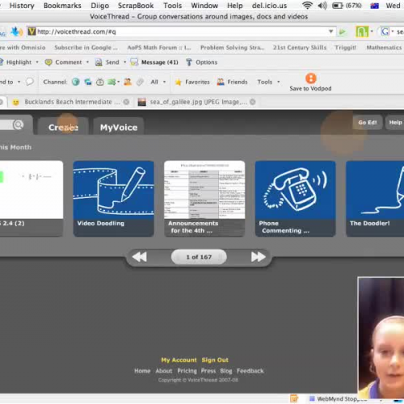The image size is (404, 404).
Task: Open the Diigo menu
Action: click(99, 6)
